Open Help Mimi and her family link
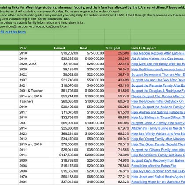Image resolution: width=185 pixels, height=185 pixels. pyautogui.click(x=158, y=64)
